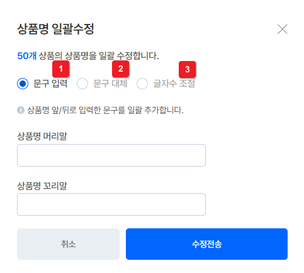The width and height of the screenshot is (304, 273).
Task: Click the 상품명 꼬리말 field label
Action: pyautogui.click(x=42, y=186)
